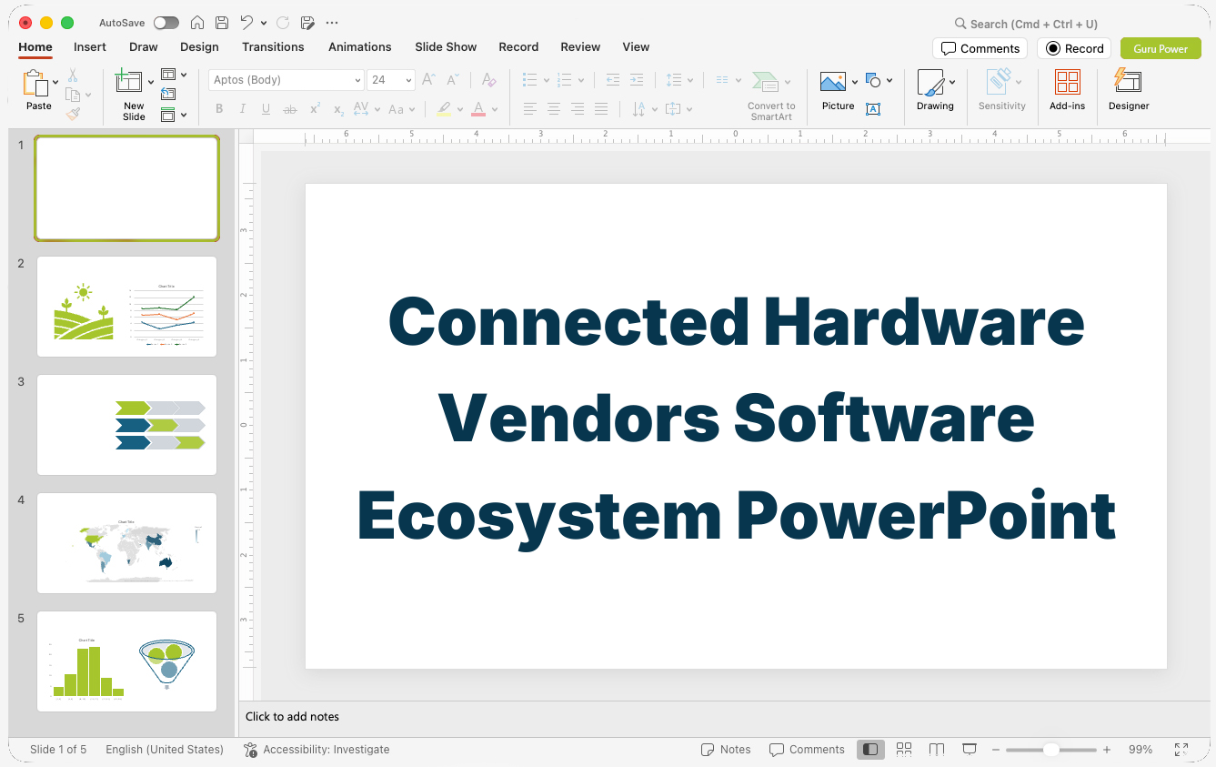Open the slide Layout dropdown
This screenshot has height=767, width=1216.
click(173, 75)
